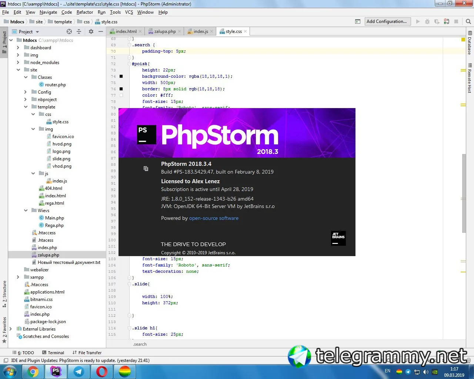This screenshot has width=474, height=379.
Task: Hide the Project tool window with the minus icon
Action: [100, 31]
